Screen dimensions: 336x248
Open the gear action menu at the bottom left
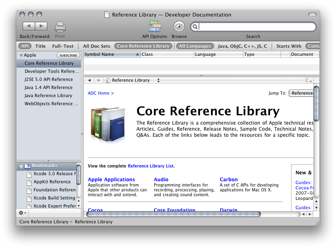(22, 213)
